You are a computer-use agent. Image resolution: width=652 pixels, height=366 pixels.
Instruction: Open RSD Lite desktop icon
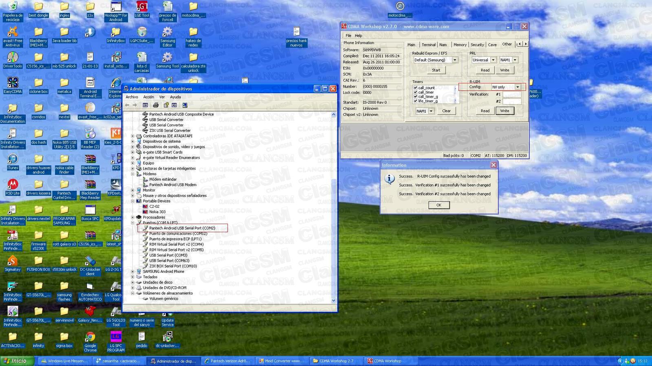13,187
